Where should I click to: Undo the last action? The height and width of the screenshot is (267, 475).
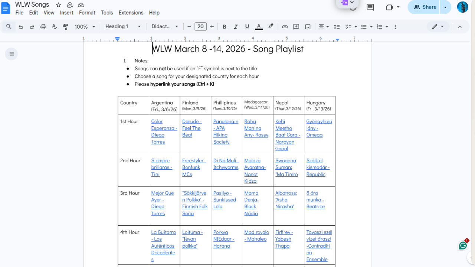pos(21,27)
